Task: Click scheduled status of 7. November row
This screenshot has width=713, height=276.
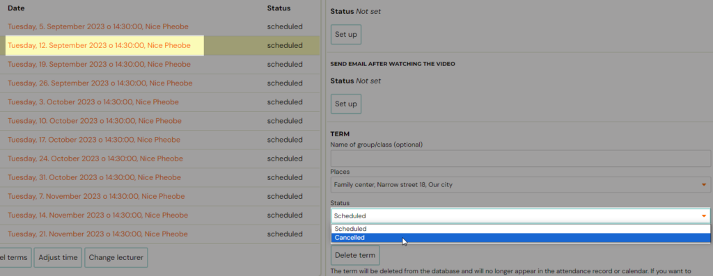Action: click(x=285, y=197)
